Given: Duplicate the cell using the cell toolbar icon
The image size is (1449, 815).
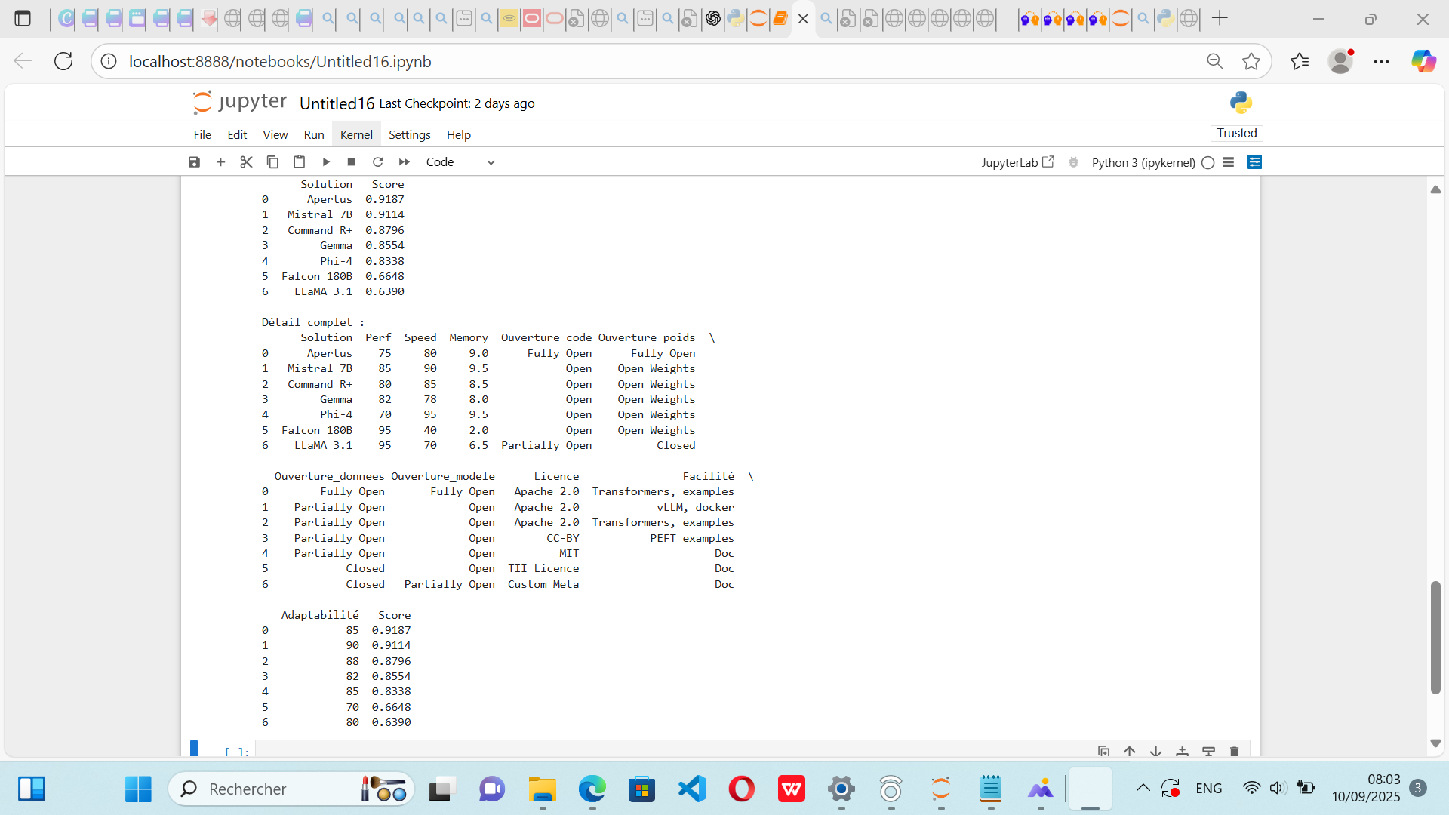Looking at the screenshot, I should click(x=1103, y=752).
